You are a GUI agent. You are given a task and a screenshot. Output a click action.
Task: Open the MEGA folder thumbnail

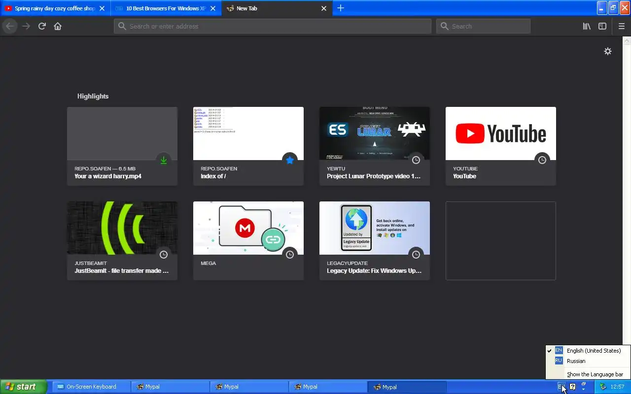click(x=248, y=228)
